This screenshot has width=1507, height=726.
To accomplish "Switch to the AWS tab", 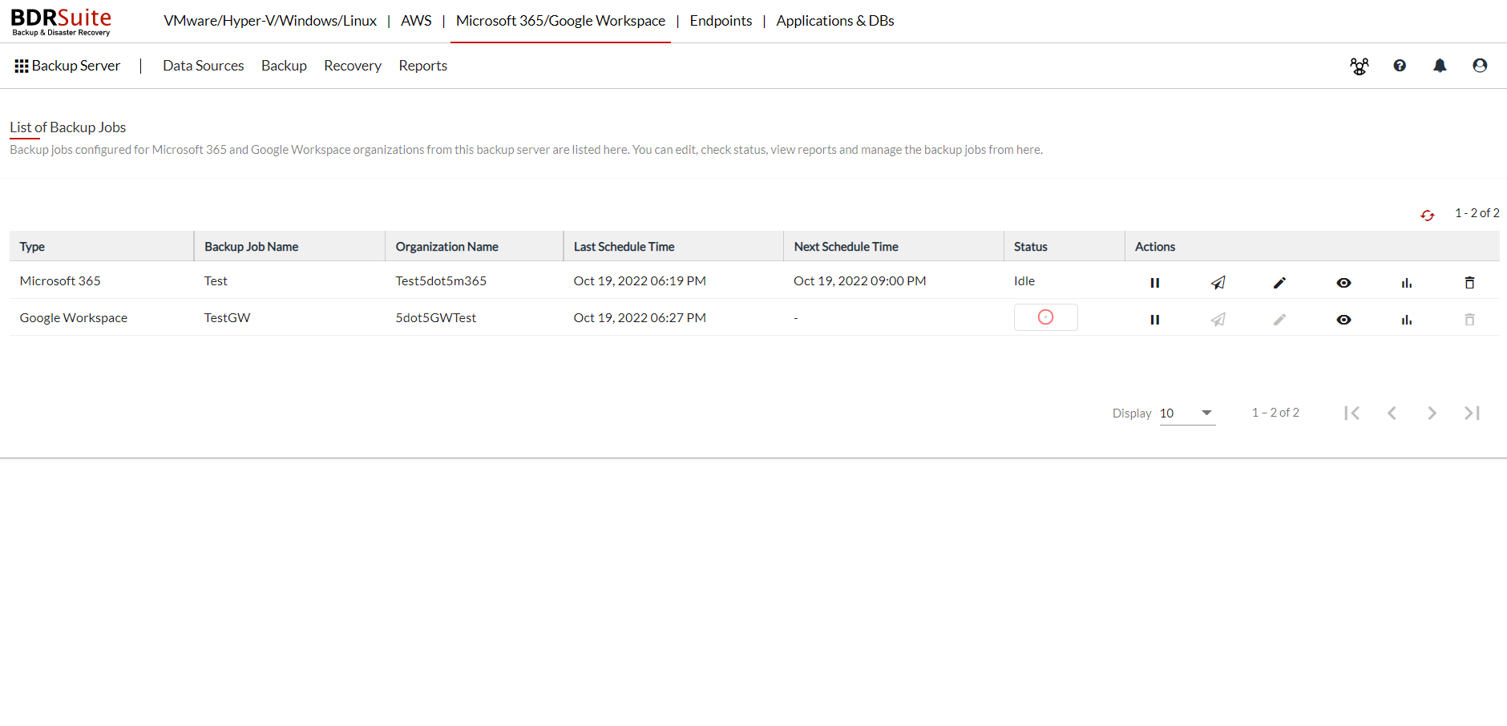I will (416, 21).
